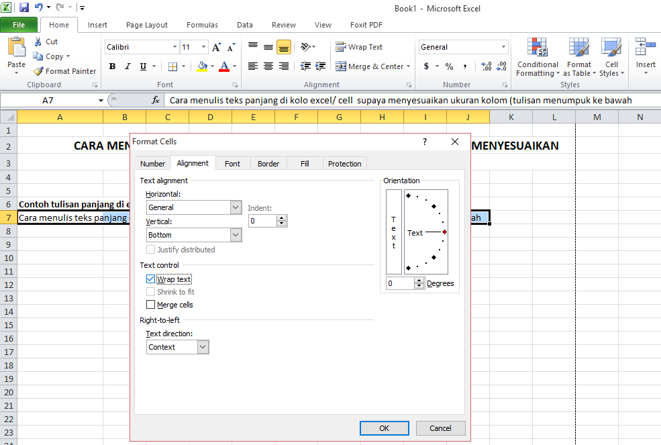Open the General number format dropdown
Image resolution: width=661 pixels, height=445 pixels.
[x=503, y=47]
